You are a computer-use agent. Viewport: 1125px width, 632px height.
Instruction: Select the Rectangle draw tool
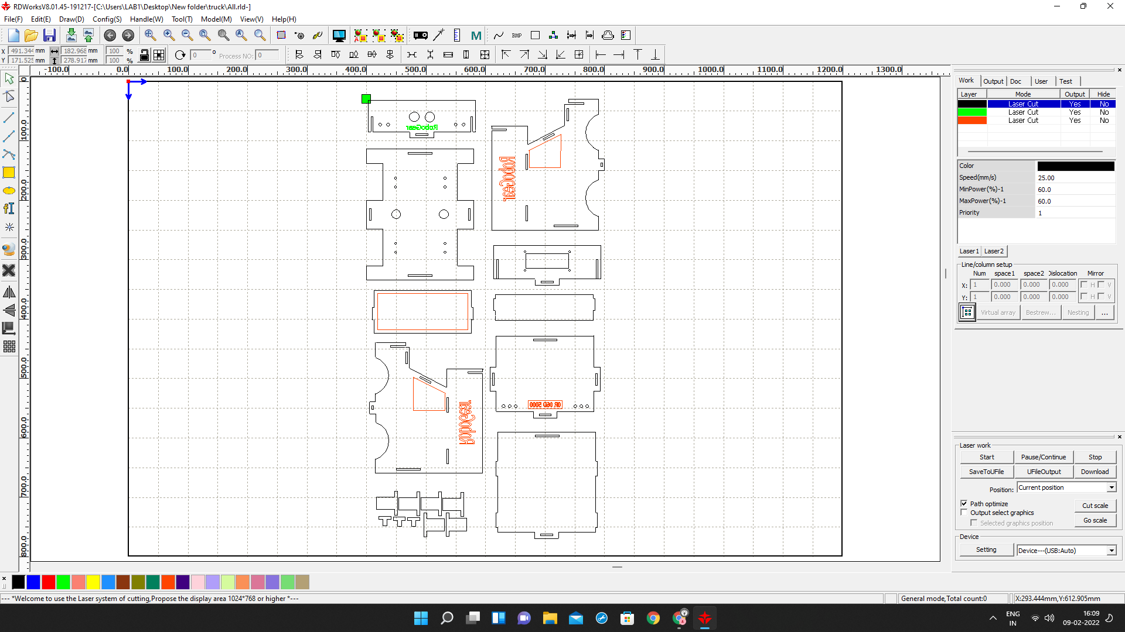(9, 173)
